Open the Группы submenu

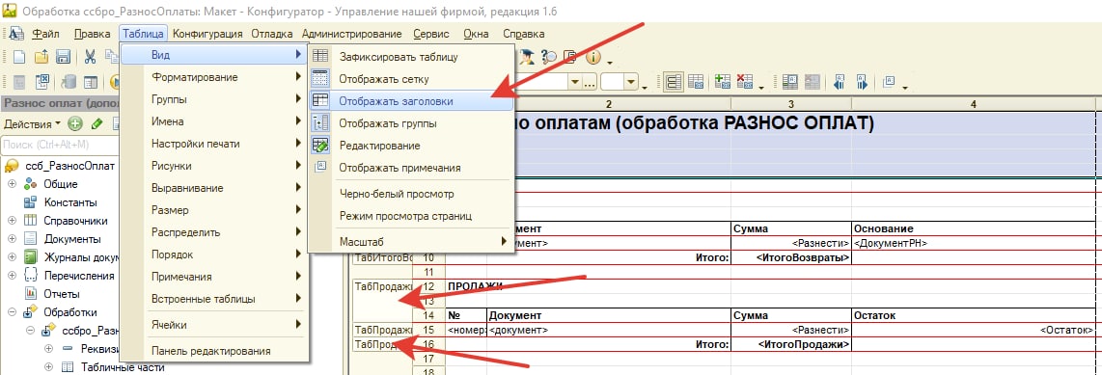[x=214, y=99]
